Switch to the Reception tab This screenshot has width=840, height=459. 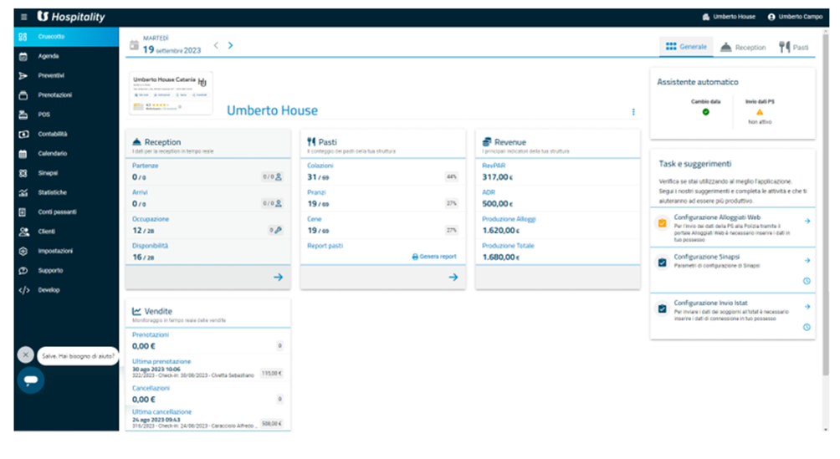pyautogui.click(x=743, y=47)
